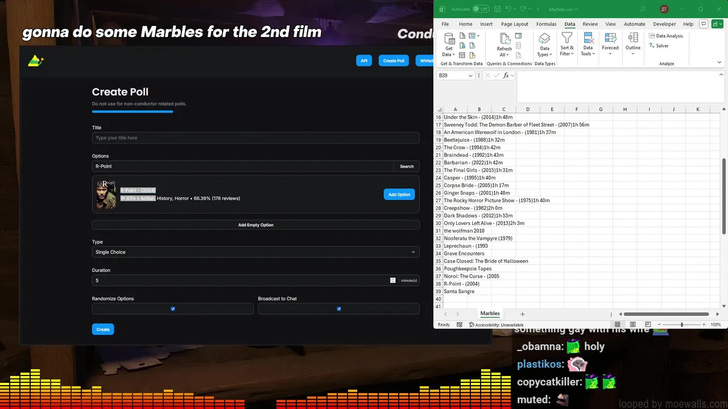The width and height of the screenshot is (728, 409).
Task: Open Excel search magnifier icon
Action: (643, 9)
